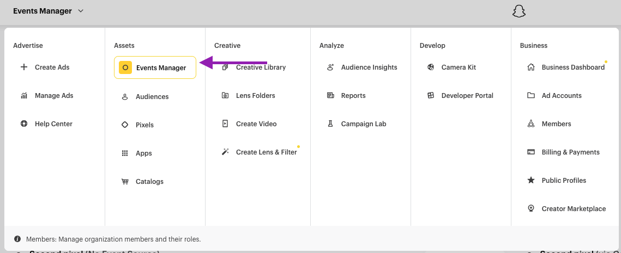
Task: Open Campaign Lab
Action: pos(364,124)
